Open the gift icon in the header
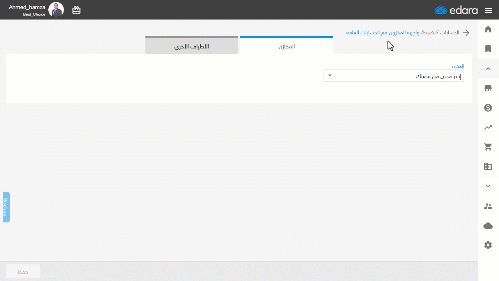 point(76,10)
